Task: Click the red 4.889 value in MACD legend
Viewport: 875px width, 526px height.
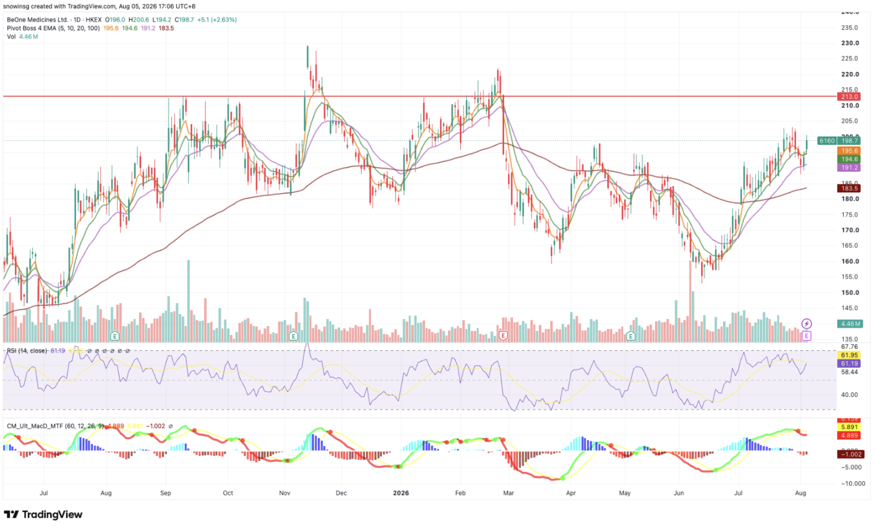Action: point(116,426)
